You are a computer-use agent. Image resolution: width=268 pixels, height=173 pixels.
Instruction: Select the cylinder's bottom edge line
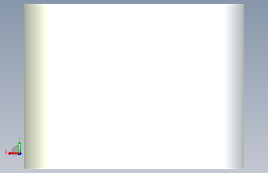pyautogui.click(x=134, y=169)
